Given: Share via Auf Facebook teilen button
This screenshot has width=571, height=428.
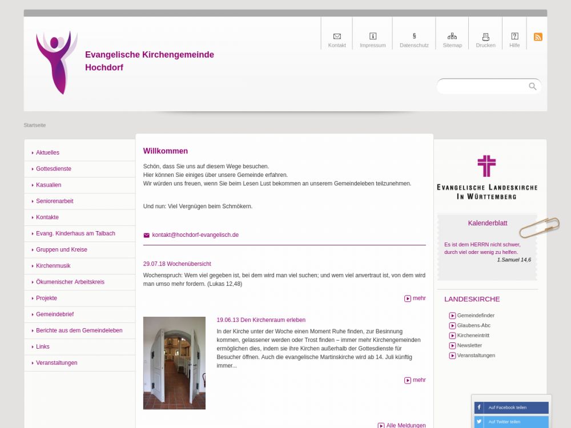Looking at the screenshot, I should [x=511, y=407].
